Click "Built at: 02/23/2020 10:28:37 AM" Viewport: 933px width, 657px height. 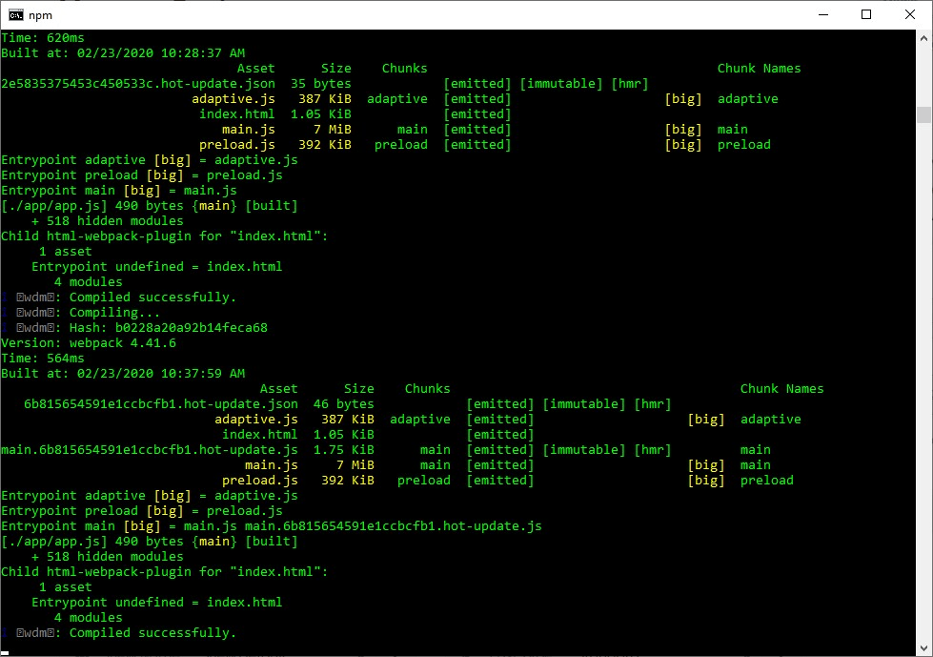point(123,53)
